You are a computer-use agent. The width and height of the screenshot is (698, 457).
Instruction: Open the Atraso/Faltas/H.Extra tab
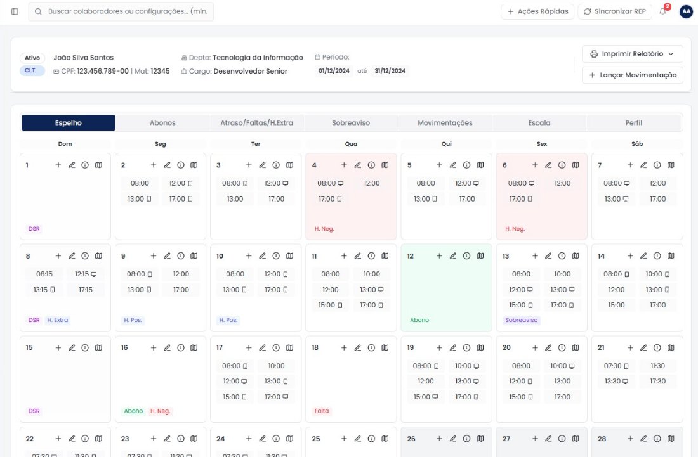[x=257, y=123]
